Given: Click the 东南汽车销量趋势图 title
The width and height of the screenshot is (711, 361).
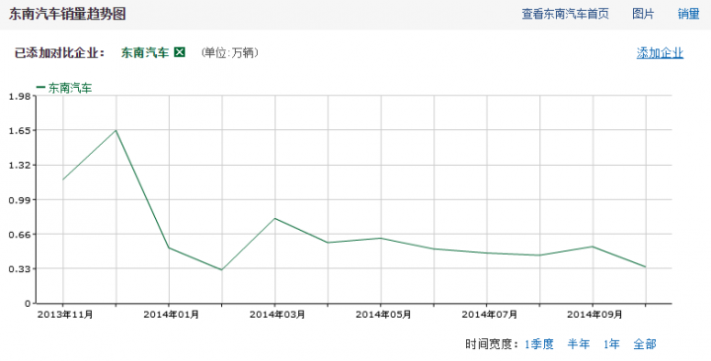Looking at the screenshot, I should [67, 14].
